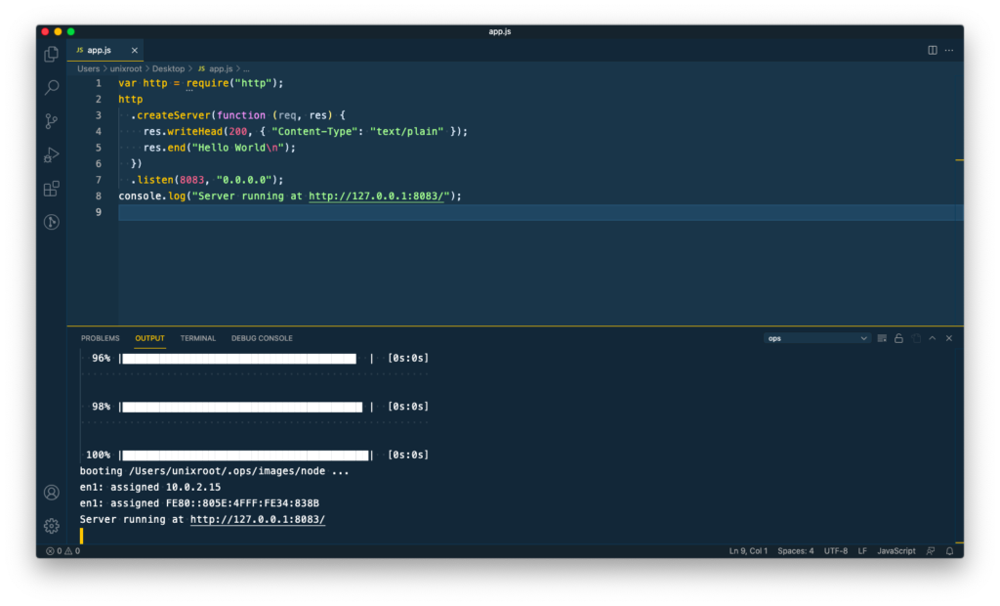Open the Search view in activity bar
The image size is (1000, 606).
pos(52,87)
